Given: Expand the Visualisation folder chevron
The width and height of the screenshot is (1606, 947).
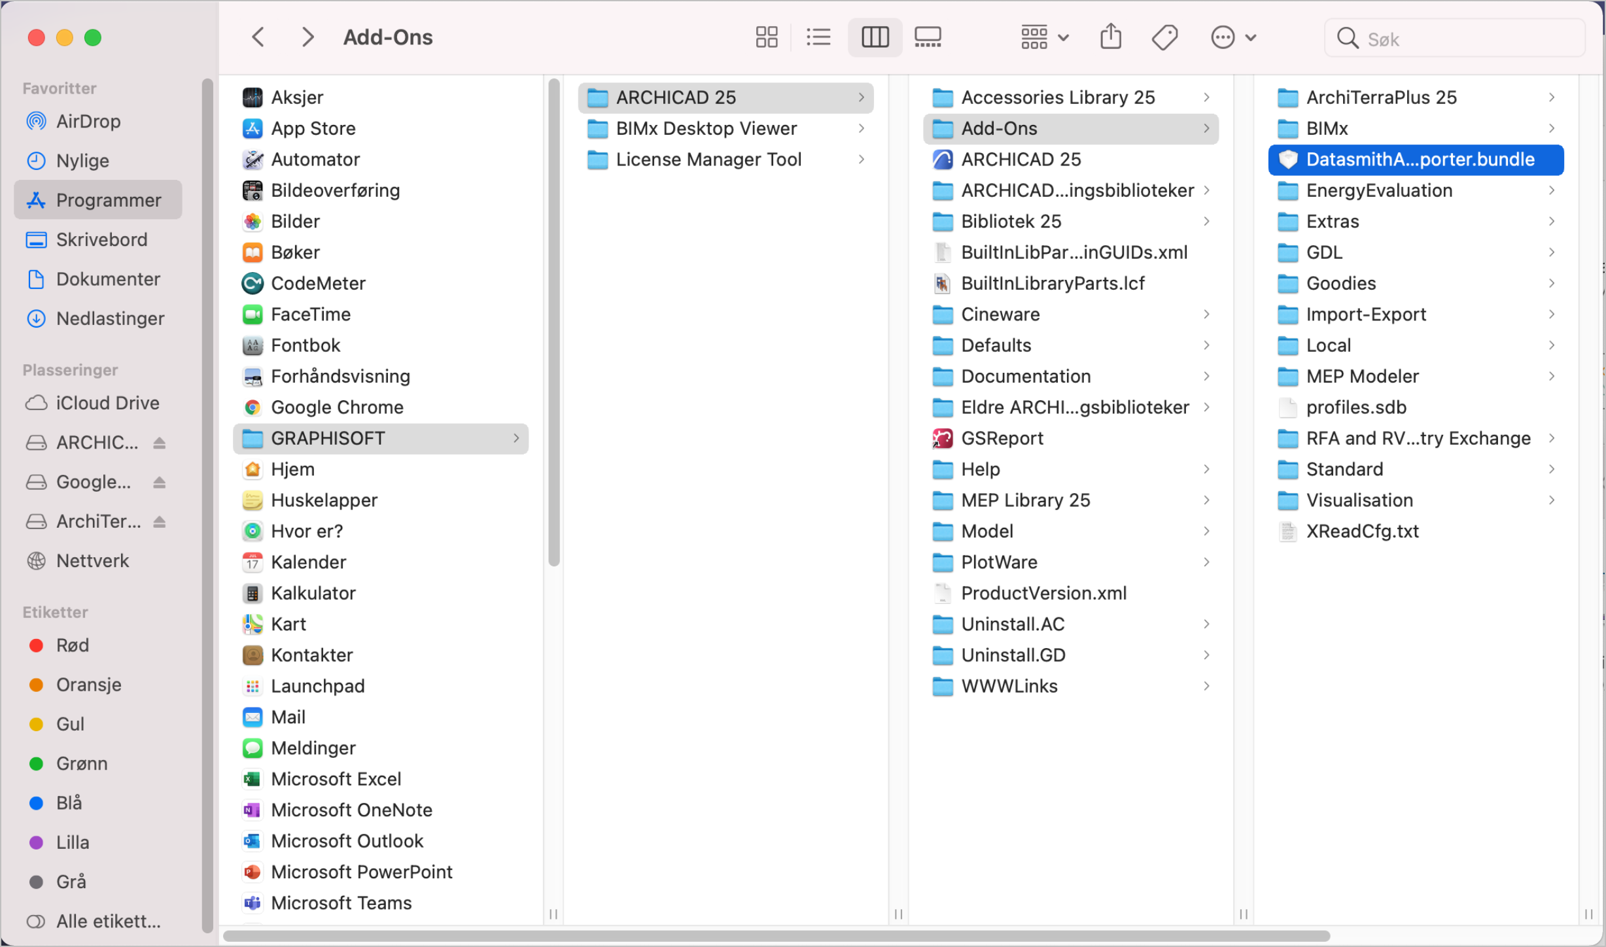Looking at the screenshot, I should click(1552, 500).
